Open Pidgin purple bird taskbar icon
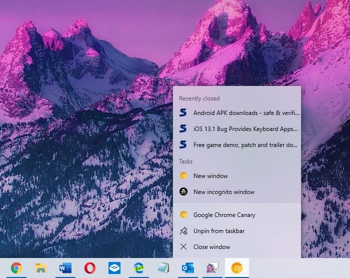 (212, 267)
